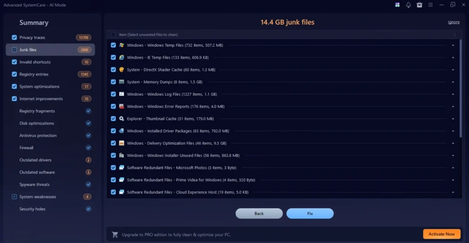Select Spyware threats in the sidebar
The image size is (469, 243).
34,184
